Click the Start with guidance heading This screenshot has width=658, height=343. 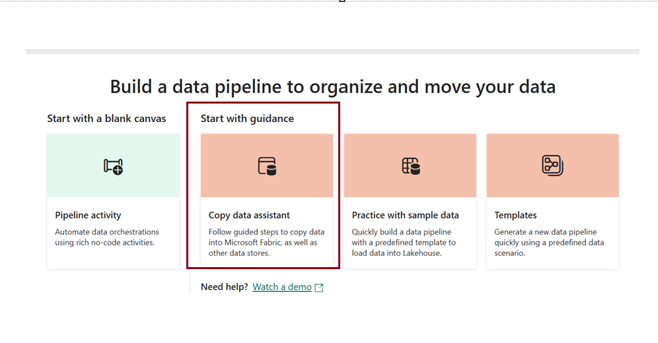247,119
